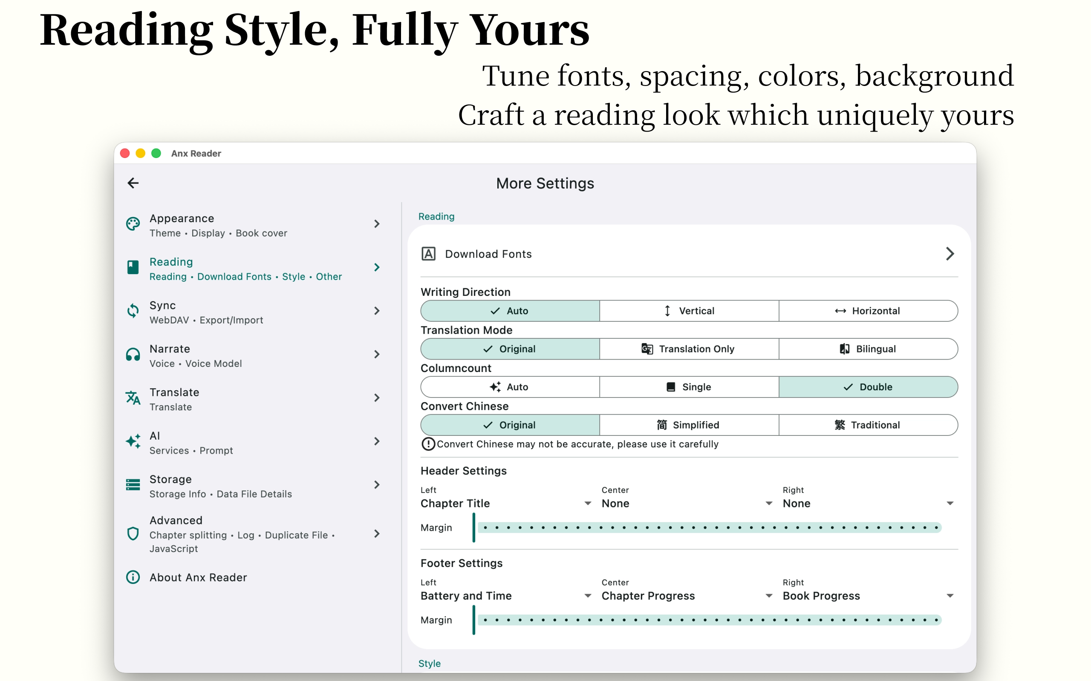The width and height of the screenshot is (1091, 681).
Task: Open the footer Center Chapter Progress dropdown
Action: tap(687, 596)
